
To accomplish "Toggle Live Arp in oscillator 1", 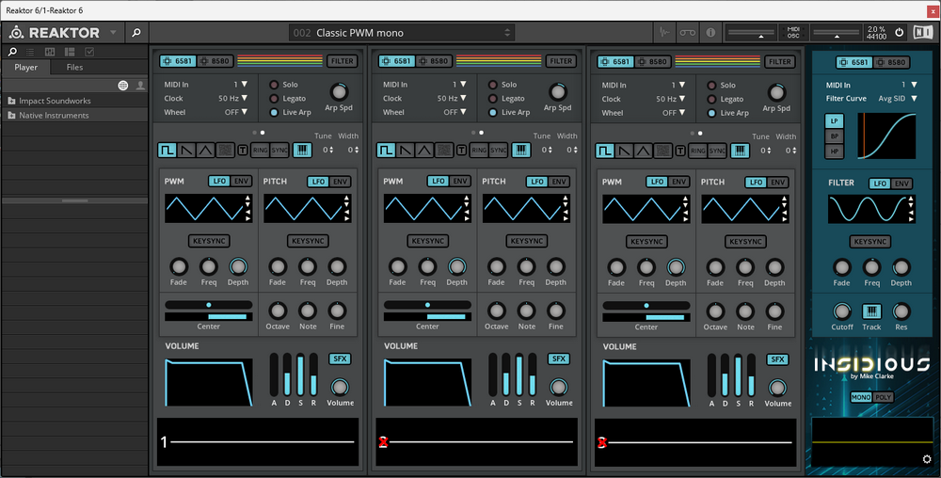I will pos(274,112).
